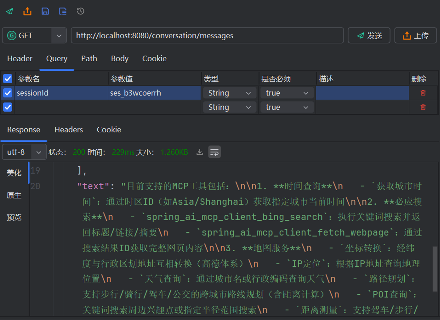Open the request Cookie tab
Viewport: 440px width, 320px height.
(x=154, y=58)
